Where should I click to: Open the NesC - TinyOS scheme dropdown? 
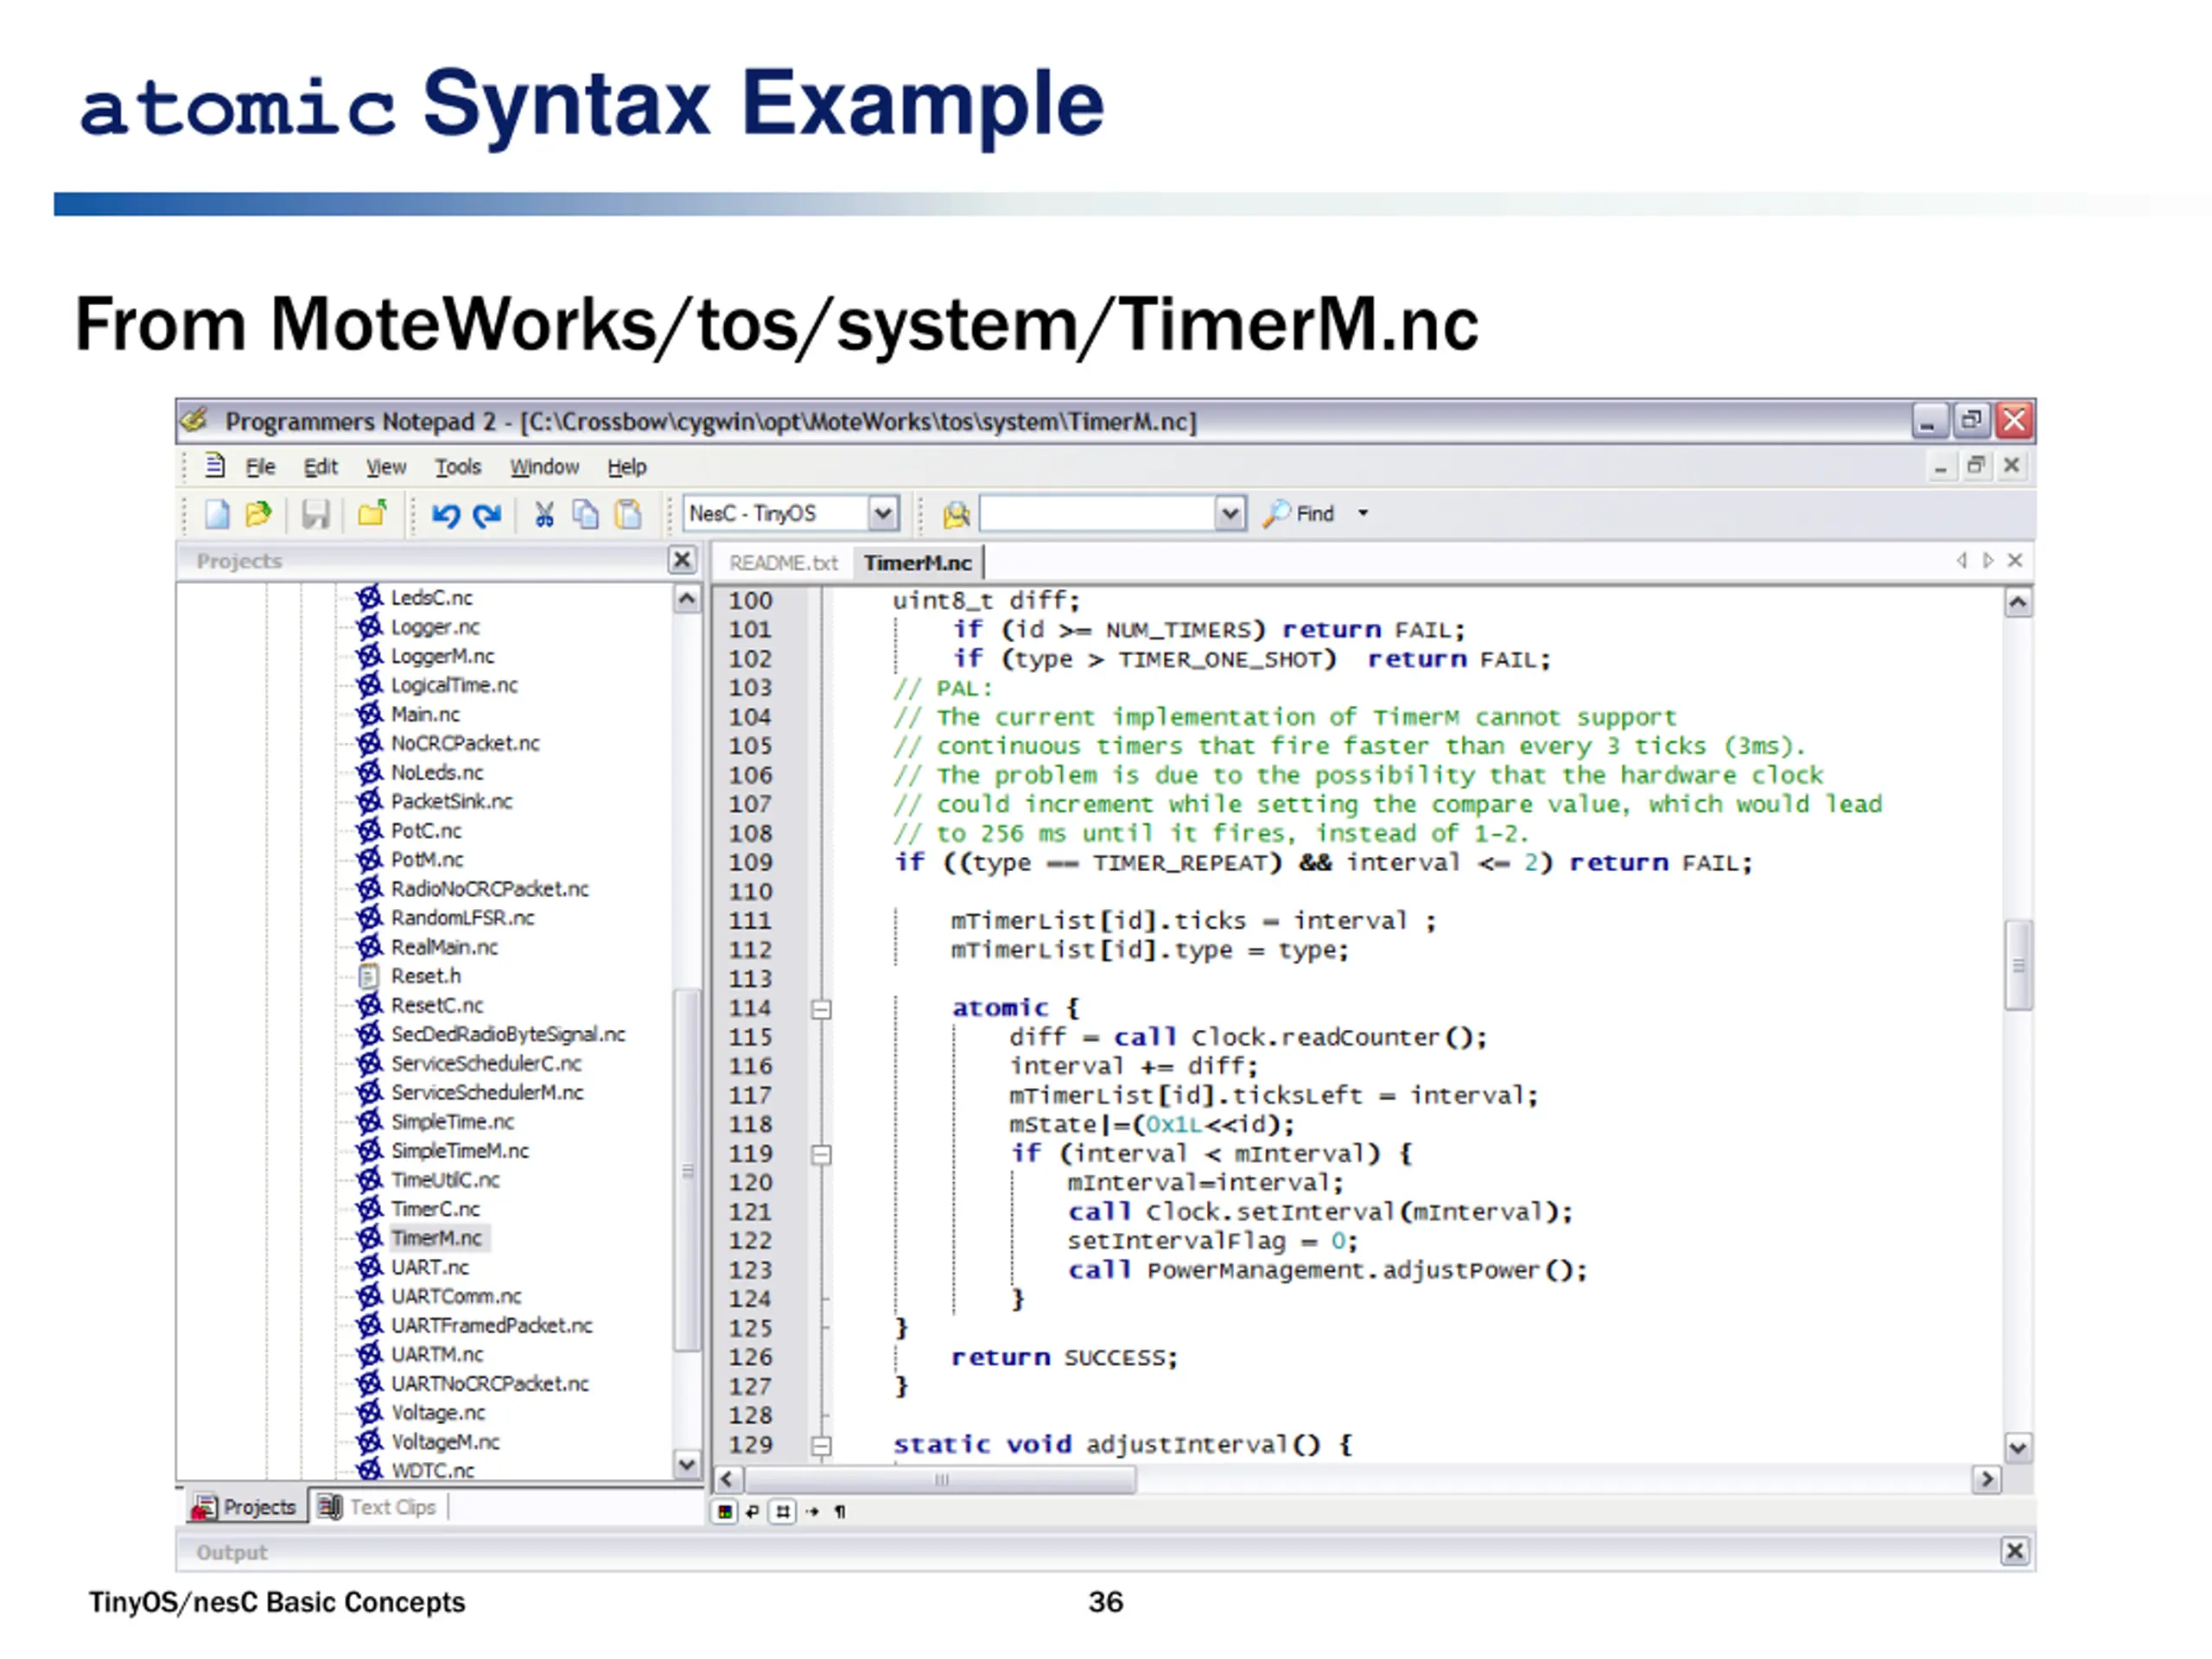tap(883, 514)
